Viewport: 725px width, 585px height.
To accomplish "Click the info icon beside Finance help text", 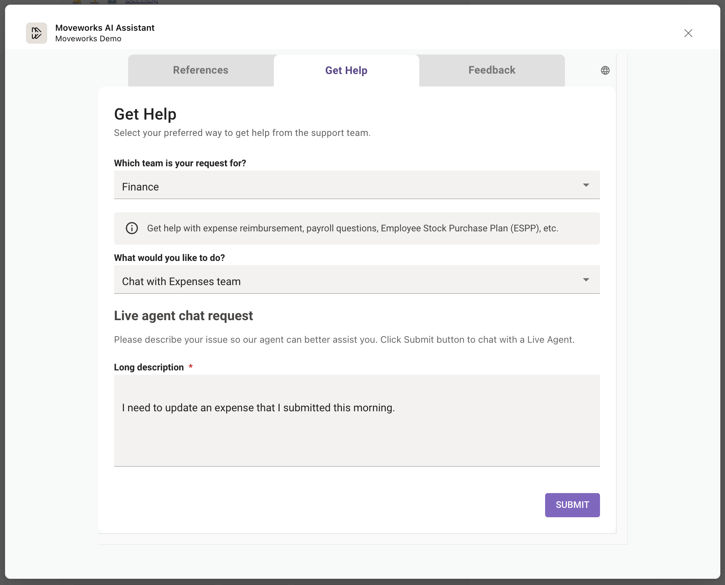I will click(x=132, y=228).
